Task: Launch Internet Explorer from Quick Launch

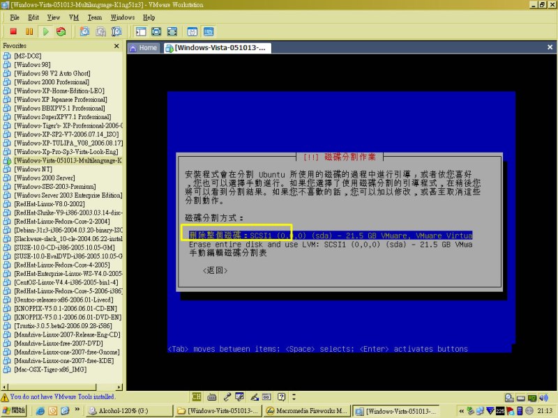Action: pyautogui.click(x=40, y=411)
